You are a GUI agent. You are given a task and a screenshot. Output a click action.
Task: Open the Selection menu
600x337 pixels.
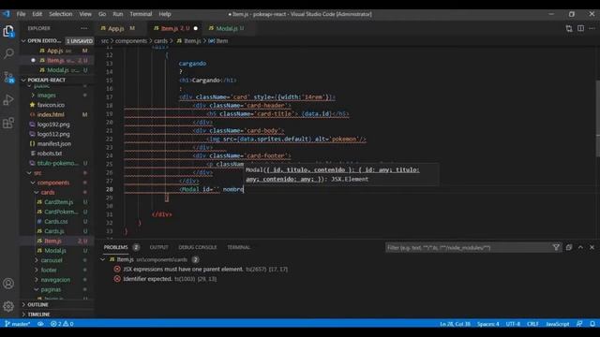[x=60, y=14]
